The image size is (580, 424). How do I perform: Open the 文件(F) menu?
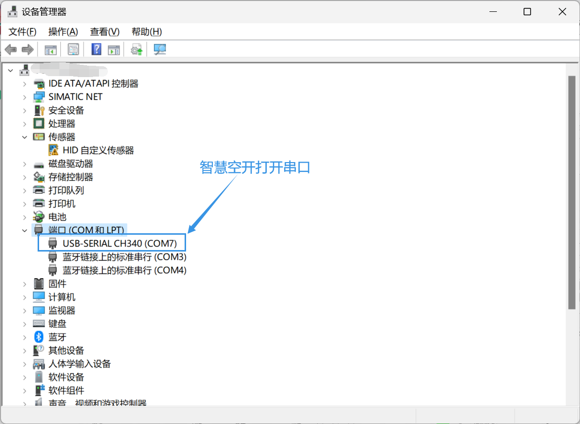[x=23, y=32]
